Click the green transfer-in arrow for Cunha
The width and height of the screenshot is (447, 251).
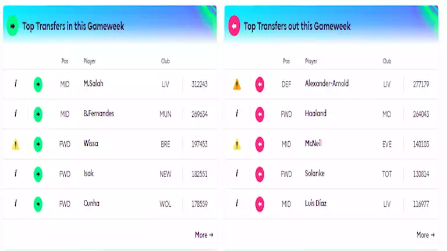pos(38,204)
